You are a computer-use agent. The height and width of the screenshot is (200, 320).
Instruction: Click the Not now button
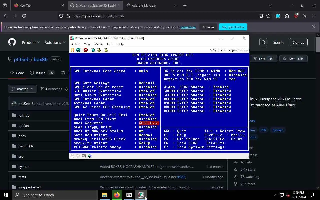[x=208, y=27]
